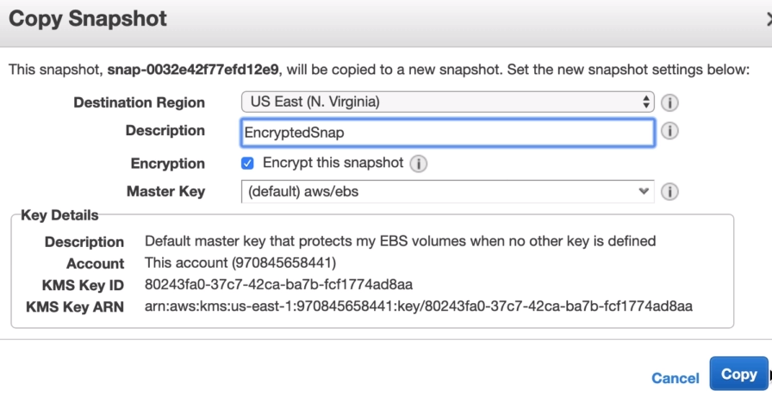Show info for Encrypt this snapshot
Viewport: 772px width, 396px height.
[419, 164]
